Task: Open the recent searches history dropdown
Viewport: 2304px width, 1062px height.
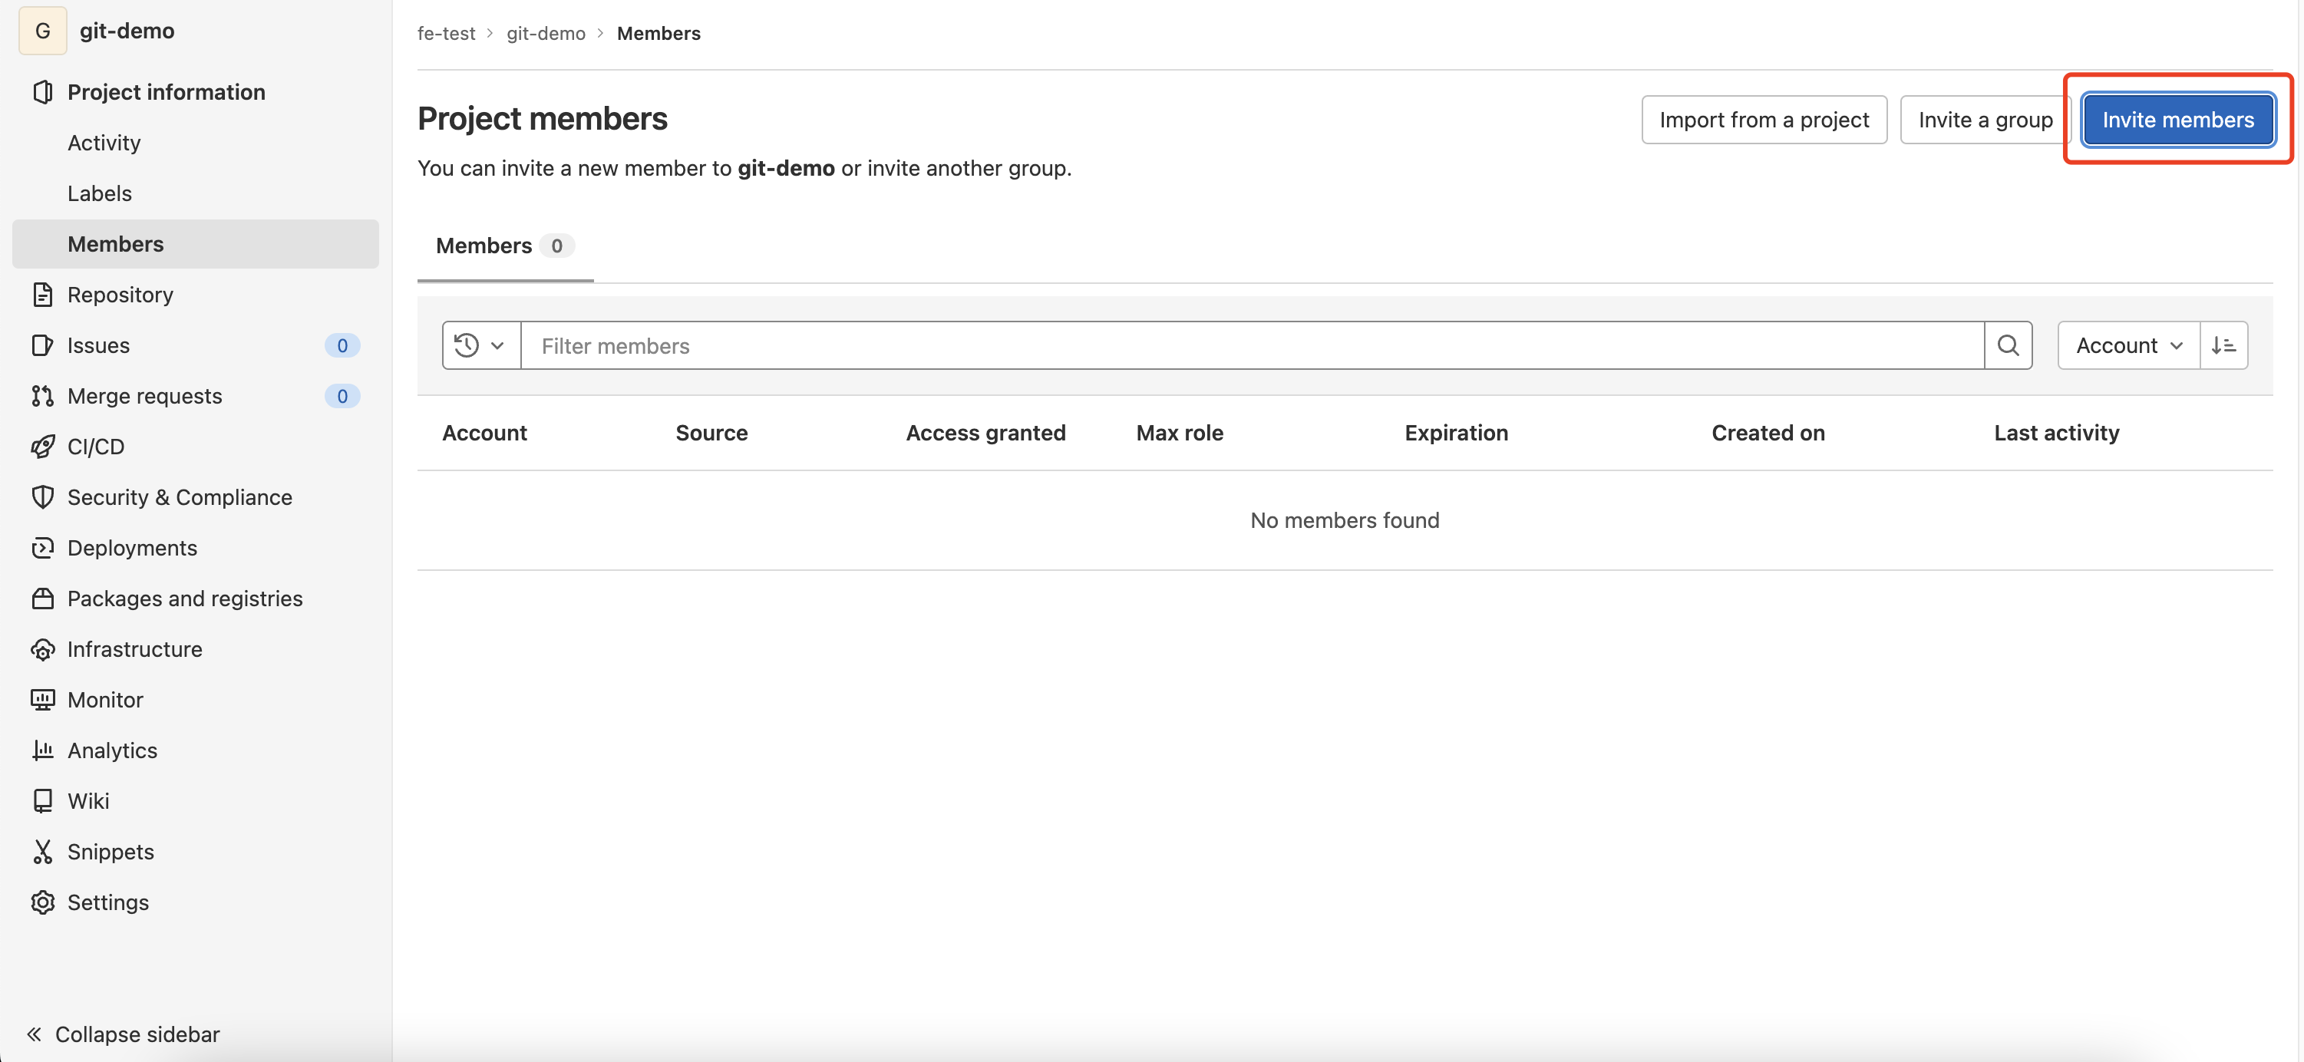Action: (x=480, y=345)
